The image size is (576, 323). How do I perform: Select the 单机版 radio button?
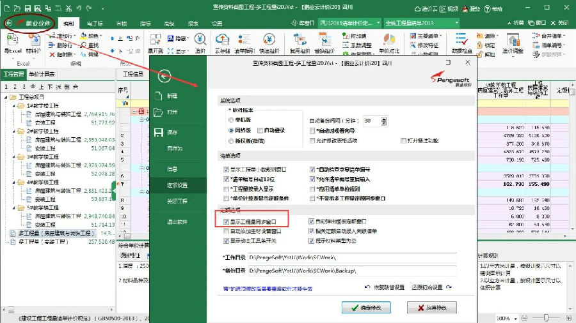tap(232, 120)
